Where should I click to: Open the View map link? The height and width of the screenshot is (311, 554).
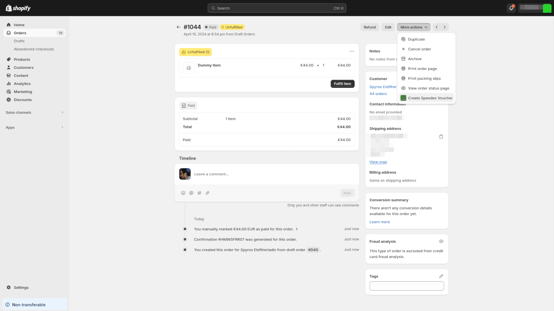click(378, 162)
